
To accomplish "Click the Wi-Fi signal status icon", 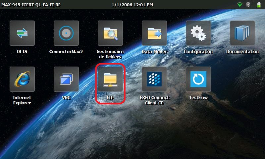I will click(239, 5).
